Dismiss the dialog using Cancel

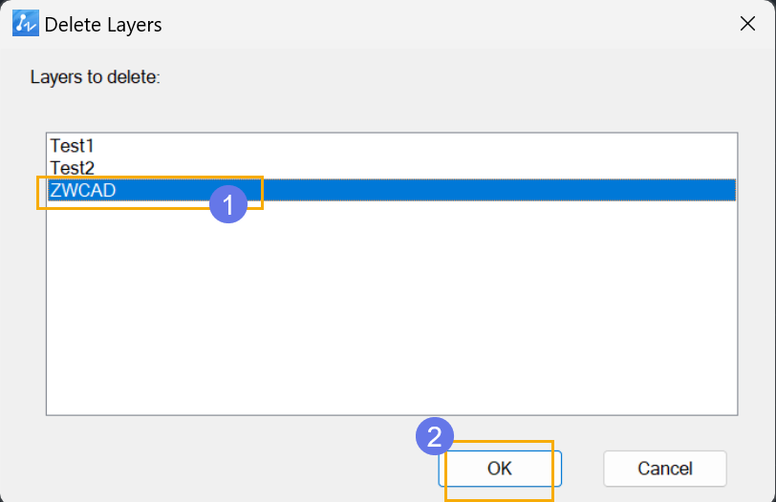pyautogui.click(x=664, y=469)
